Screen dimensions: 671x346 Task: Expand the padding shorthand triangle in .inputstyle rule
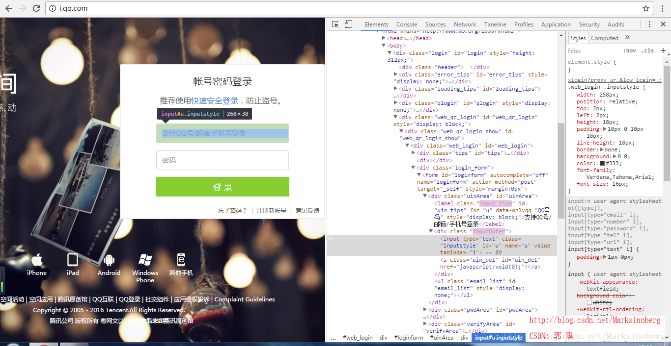(605, 129)
